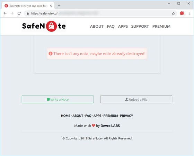
Task: Open FAQ from the top navigation
Action: click(111, 26)
